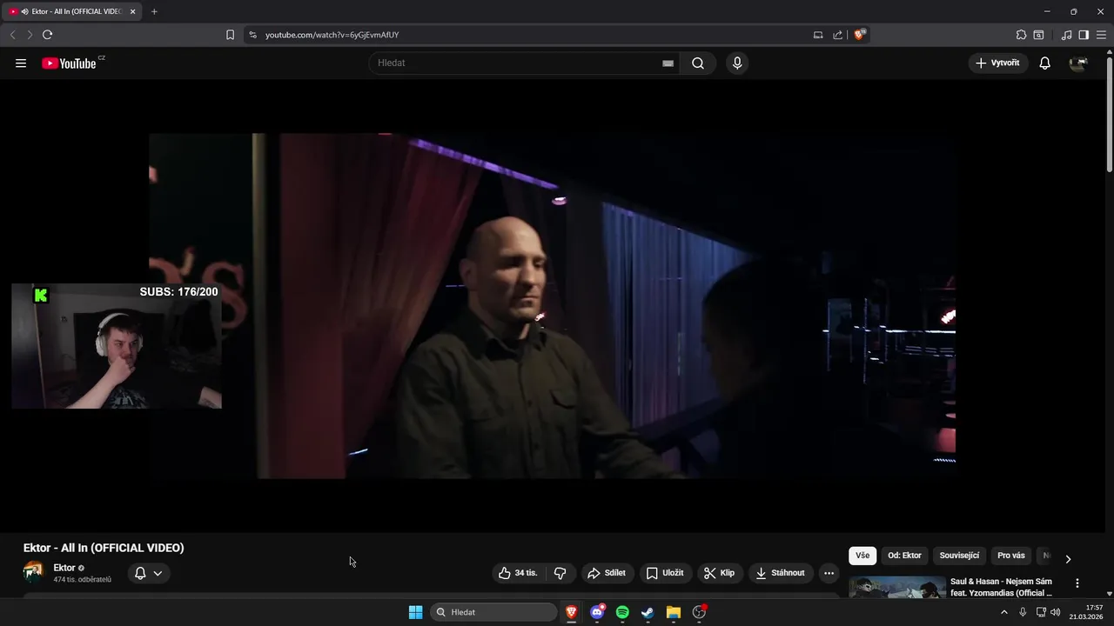The width and height of the screenshot is (1114, 626).
Task: Open Discord from the taskbar
Action: click(597, 612)
